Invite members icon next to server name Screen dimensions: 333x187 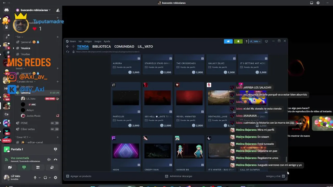tap(58, 10)
